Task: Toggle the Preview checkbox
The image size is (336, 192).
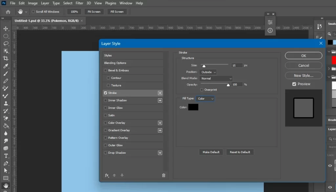Action: [294, 84]
